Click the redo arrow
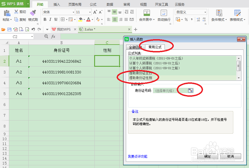249x168 pixels. tap(39, 29)
